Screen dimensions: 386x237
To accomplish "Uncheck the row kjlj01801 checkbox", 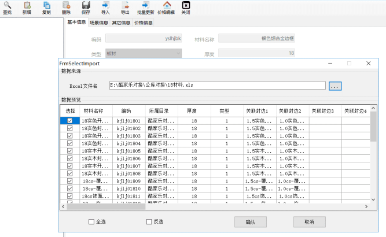I will tap(70, 121).
